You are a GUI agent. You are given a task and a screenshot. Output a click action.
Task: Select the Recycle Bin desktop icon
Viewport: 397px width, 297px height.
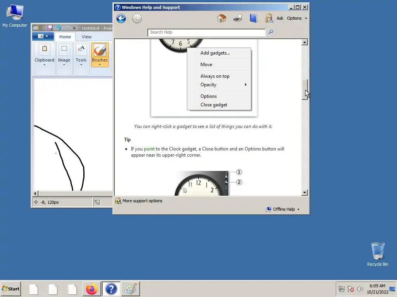[x=378, y=254]
